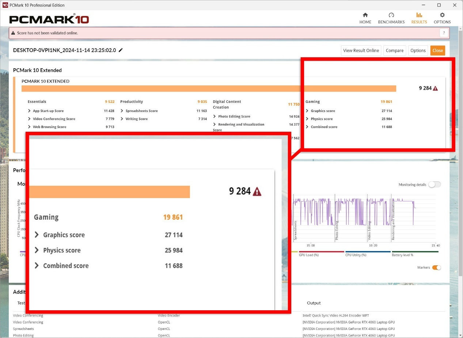The width and height of the screenshot is (463, 338).
Task: Click the help question mark button
Action: 444,33
